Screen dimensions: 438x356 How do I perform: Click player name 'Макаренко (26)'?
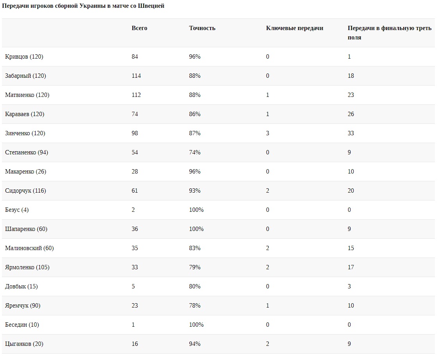point(26,172)
